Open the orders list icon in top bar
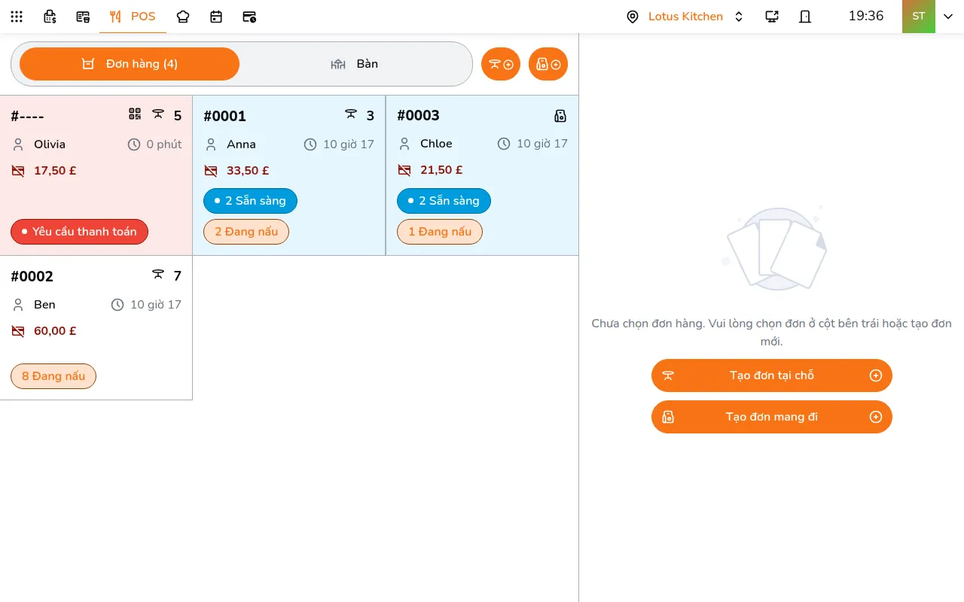The height and width of the screenshot is (602, 964). tap(83, 17)
